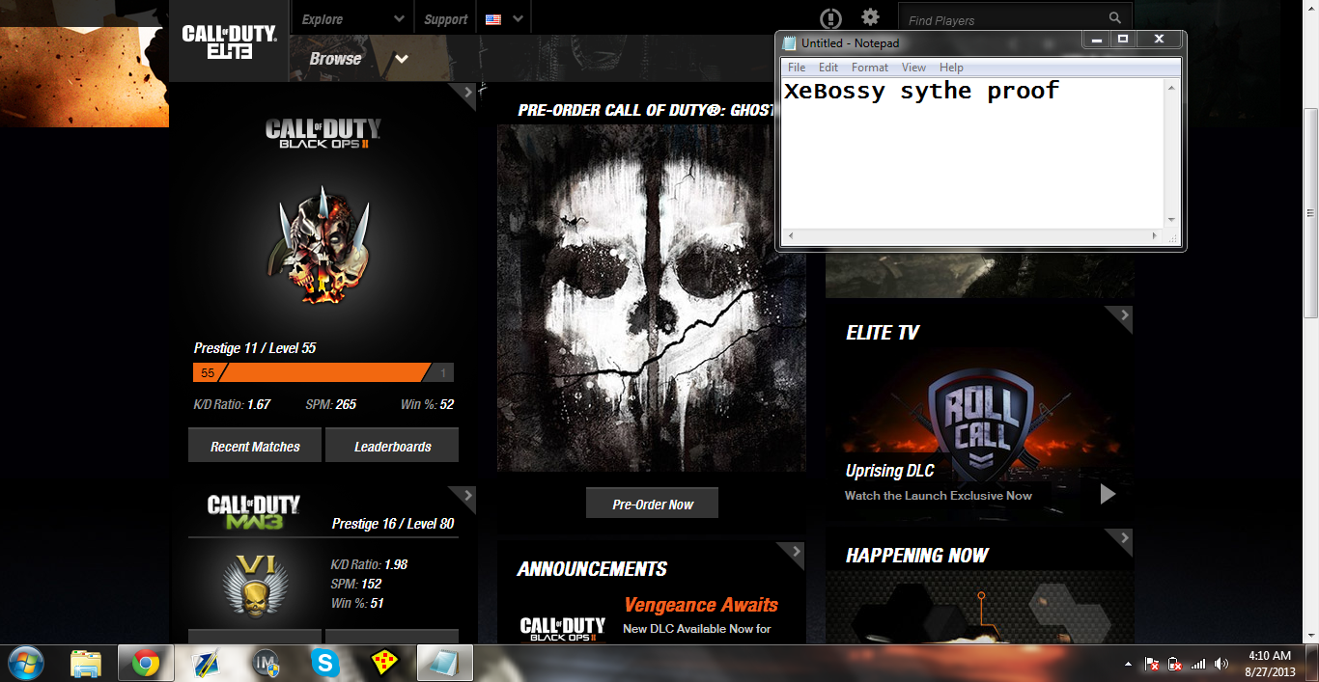The image size is (1319, 682).
Task: Click the Call of Duty Elite logo
Action: pyautogui.click(x=229, y=41)
